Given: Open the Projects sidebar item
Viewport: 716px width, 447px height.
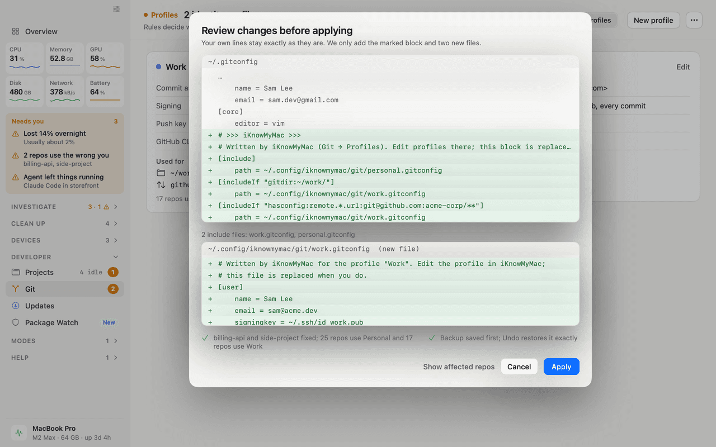Looking at the screenshot, I should (x=65, y=272).
